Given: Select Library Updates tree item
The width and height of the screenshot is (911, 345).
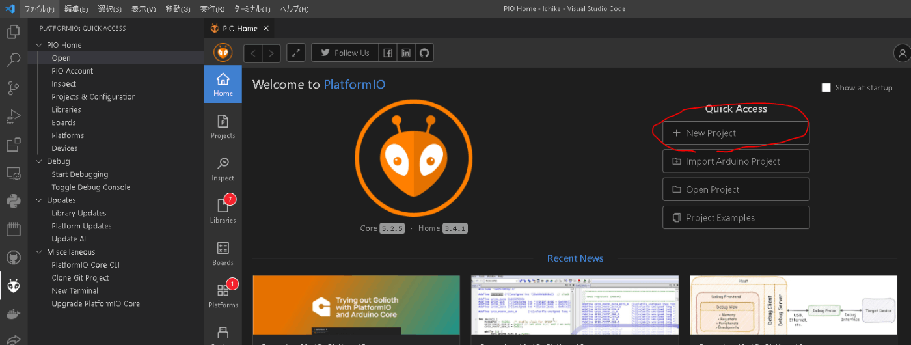Looking at the screenshot, I should [x=116, y=213].
